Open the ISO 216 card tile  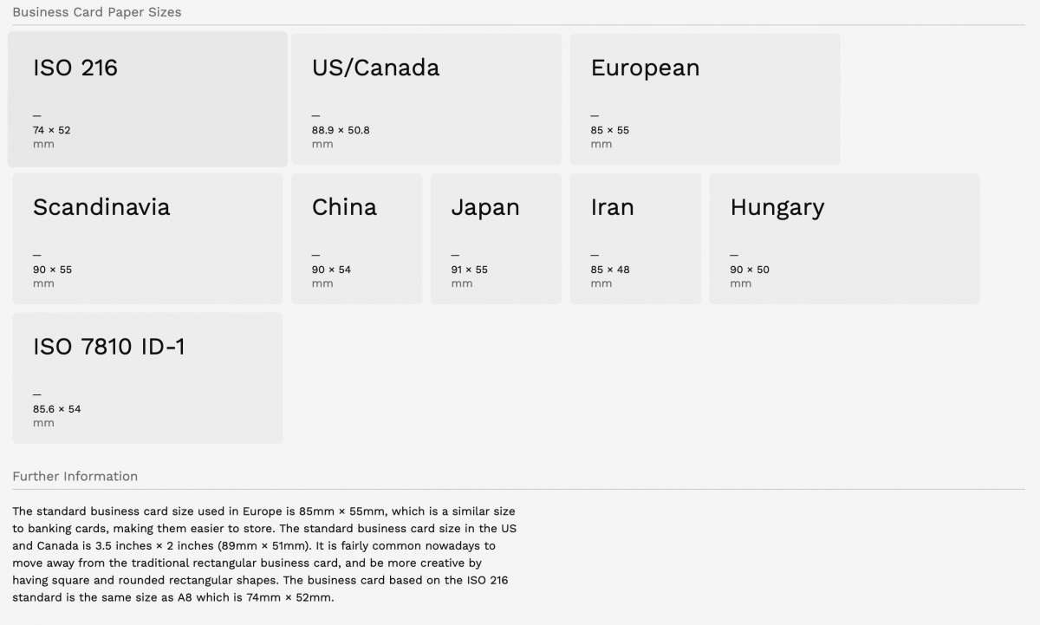(x=147, y=99)
